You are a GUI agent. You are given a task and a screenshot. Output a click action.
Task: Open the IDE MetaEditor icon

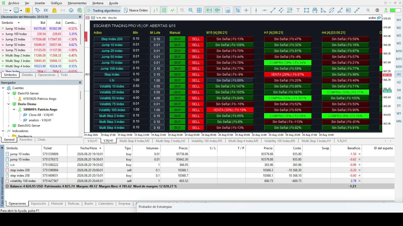46,10
